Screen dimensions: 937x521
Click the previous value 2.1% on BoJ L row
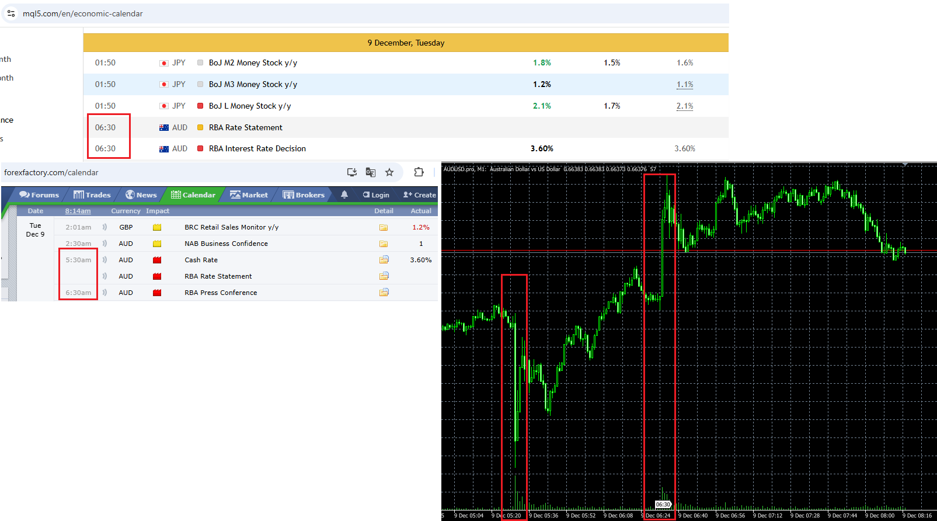[685, 106]
